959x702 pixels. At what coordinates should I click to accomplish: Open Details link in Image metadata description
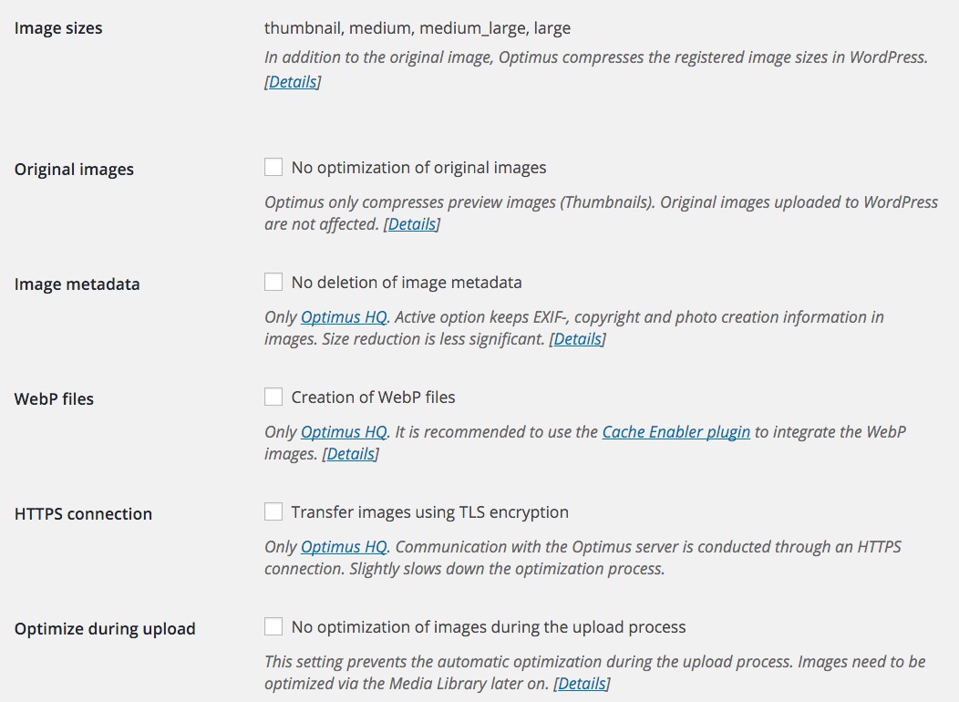coord(578,339)
